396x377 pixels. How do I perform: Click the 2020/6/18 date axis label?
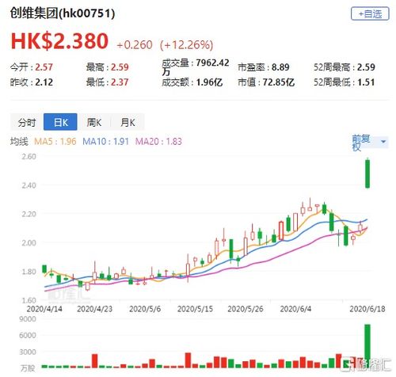click(x=367, y=309)
